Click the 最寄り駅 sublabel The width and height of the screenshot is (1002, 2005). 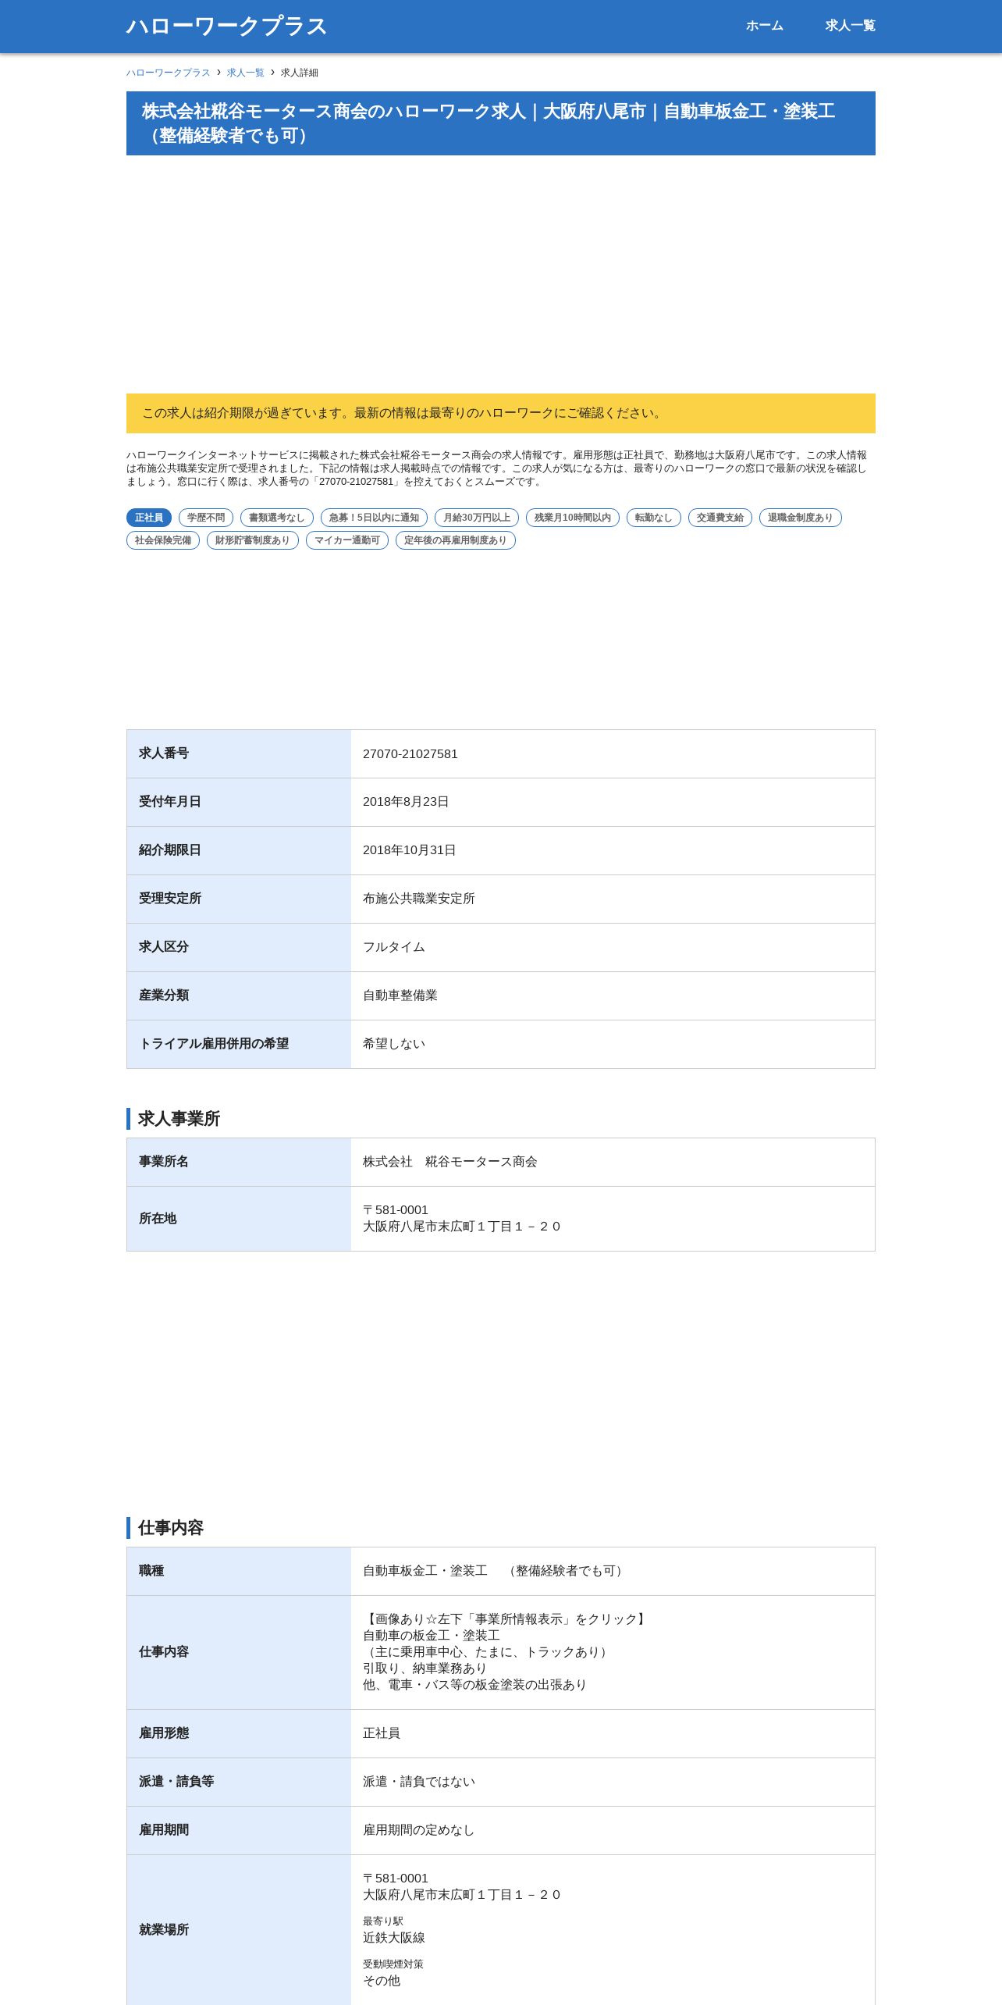pyautogui.click(x=383, y=1921)
